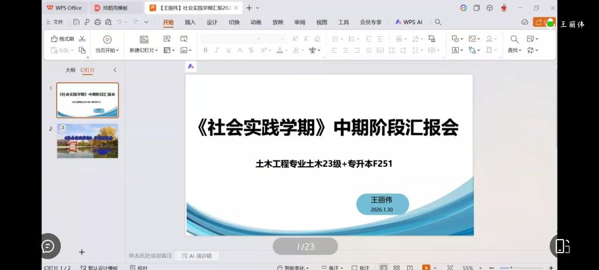
Task: Click the scissors Cut icon
Action: click(x=82, y=39)
